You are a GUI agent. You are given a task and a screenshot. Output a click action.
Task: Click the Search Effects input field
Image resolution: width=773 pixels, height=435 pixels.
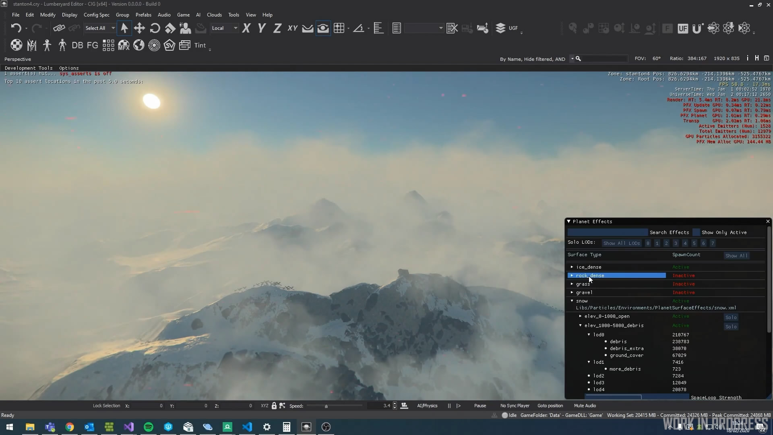click(607, 232)
